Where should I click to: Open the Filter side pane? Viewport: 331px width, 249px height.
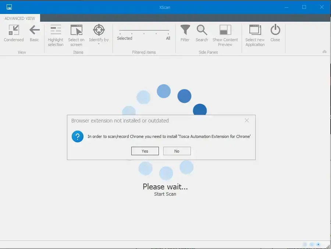[x=185, y=33]
